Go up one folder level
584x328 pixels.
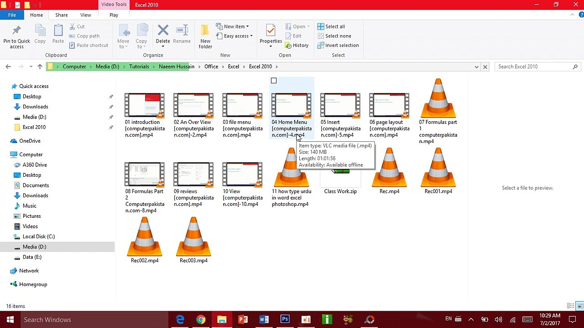40,67
